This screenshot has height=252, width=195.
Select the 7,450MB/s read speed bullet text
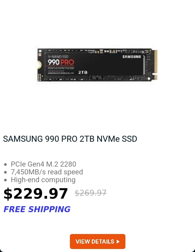tap(47, 172)
